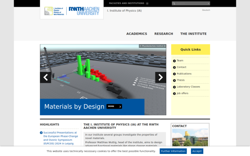Click the Contact building photo thumbnail

(x=190, y=137)
